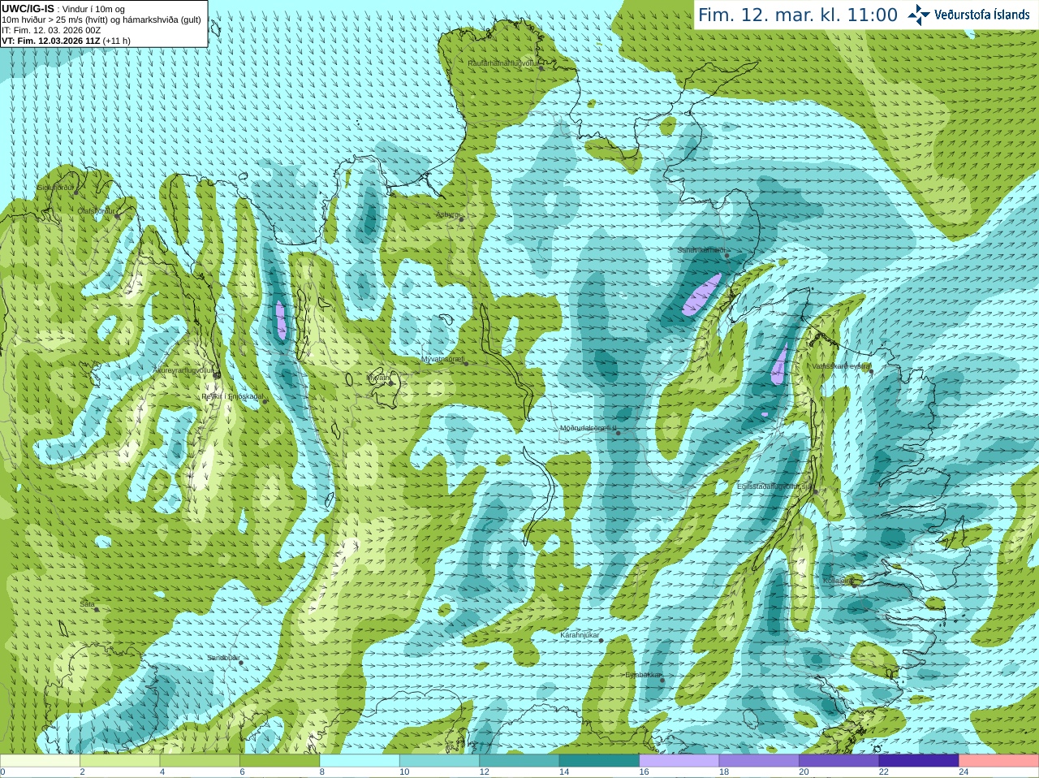The height and width of the screenshot is (778, 1039).
Task: Click the Mývatn station label
Action: point(378,378)
